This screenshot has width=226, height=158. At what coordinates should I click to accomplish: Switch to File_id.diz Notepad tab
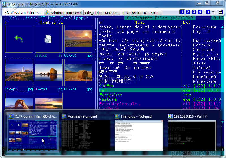click(x=102, y=13)
